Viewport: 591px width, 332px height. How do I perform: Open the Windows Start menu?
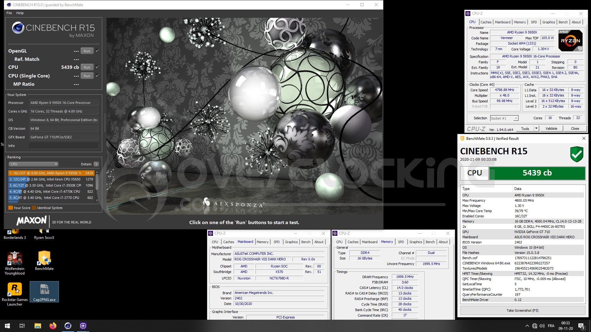7,326
